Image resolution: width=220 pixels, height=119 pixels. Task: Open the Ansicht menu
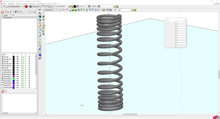pyautogui.click(x=18, y=4)
